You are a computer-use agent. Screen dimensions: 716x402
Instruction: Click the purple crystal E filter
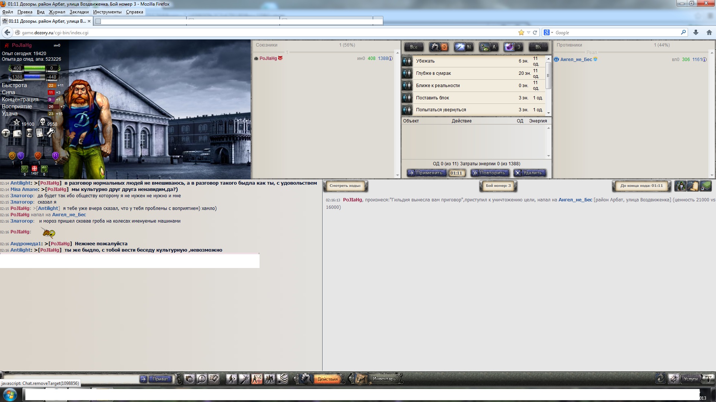[513, 47]
